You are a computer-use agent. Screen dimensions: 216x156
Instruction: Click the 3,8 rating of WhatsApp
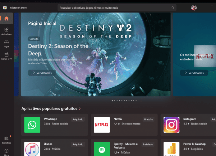tap(47, 124)
